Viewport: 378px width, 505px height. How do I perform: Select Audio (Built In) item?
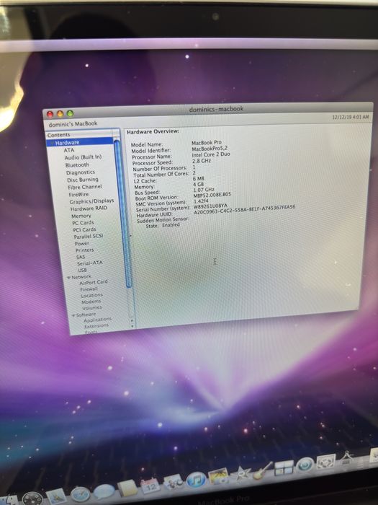click(83, 157)
